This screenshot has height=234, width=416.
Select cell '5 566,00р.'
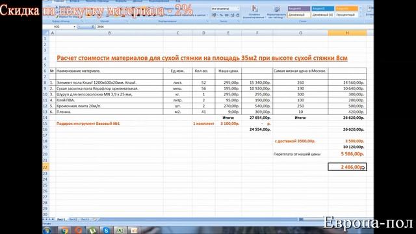[x=347, y=154]
